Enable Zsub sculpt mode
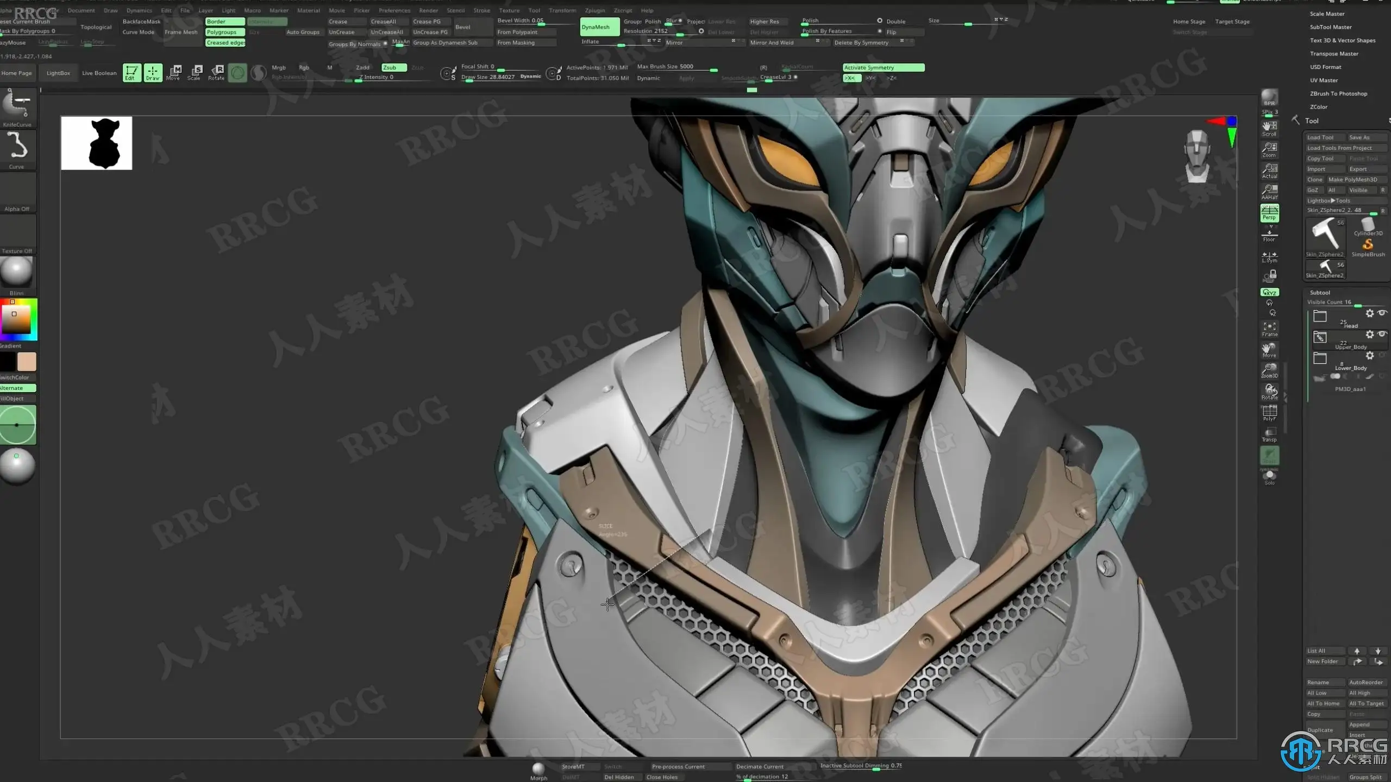1391x782 pixels. (x=394, y=67)
